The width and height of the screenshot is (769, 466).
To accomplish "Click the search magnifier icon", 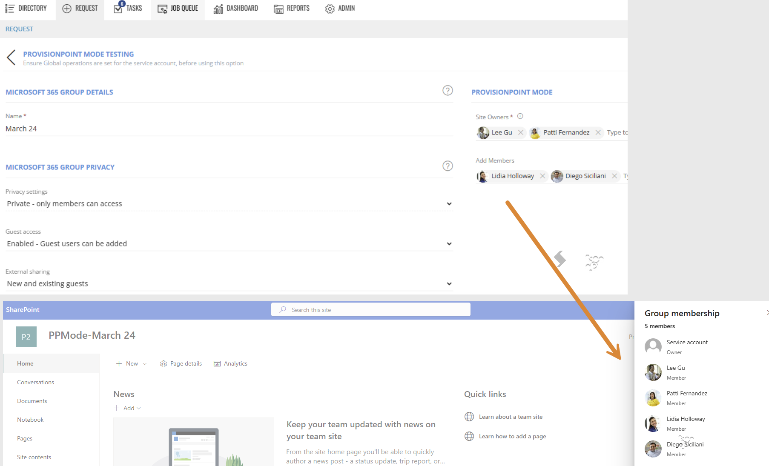I will 282,310.
